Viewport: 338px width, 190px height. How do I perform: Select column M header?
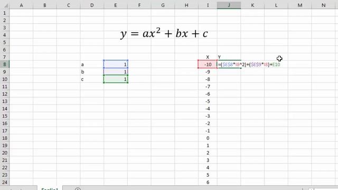click(299, 5)
